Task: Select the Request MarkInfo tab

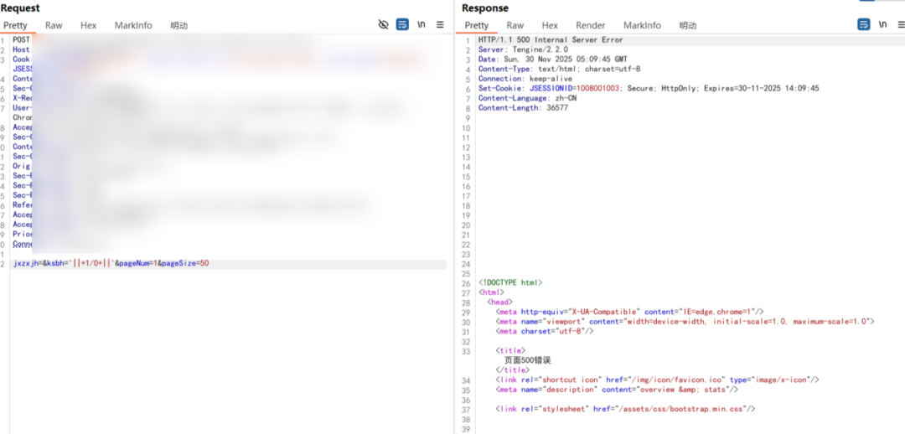Action: pyautogui.click(x=133, y=25)
